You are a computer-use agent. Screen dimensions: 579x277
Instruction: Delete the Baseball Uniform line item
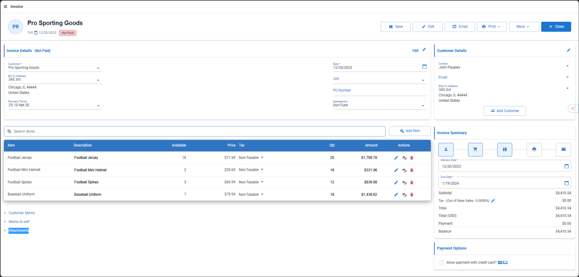pos(412,195)
